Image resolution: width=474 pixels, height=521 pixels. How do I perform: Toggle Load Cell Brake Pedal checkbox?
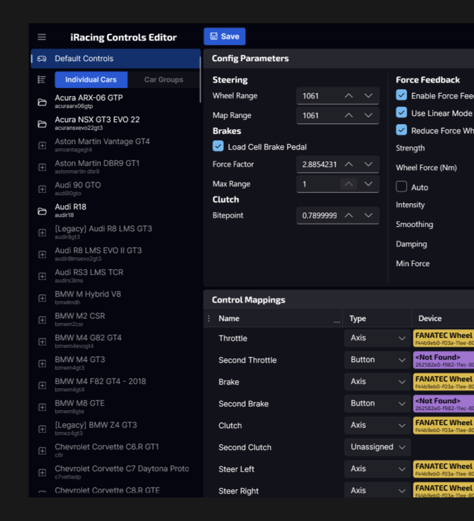pos(218,146)
